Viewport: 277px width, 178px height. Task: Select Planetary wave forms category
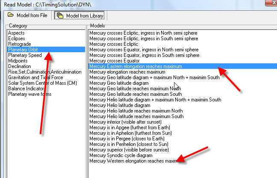tap(29, 94)
